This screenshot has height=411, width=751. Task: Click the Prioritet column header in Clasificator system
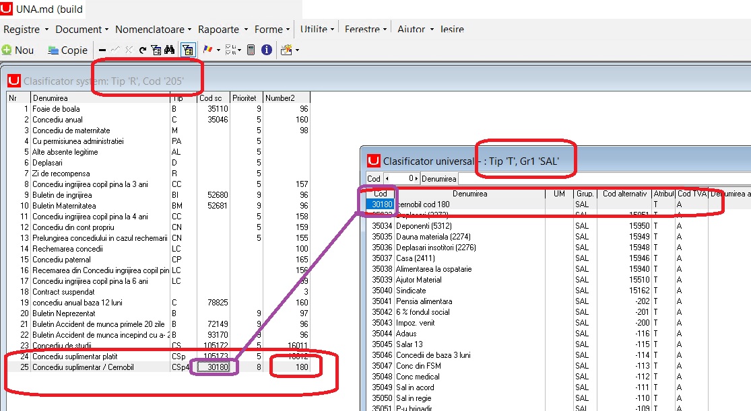tap(247, 98)
